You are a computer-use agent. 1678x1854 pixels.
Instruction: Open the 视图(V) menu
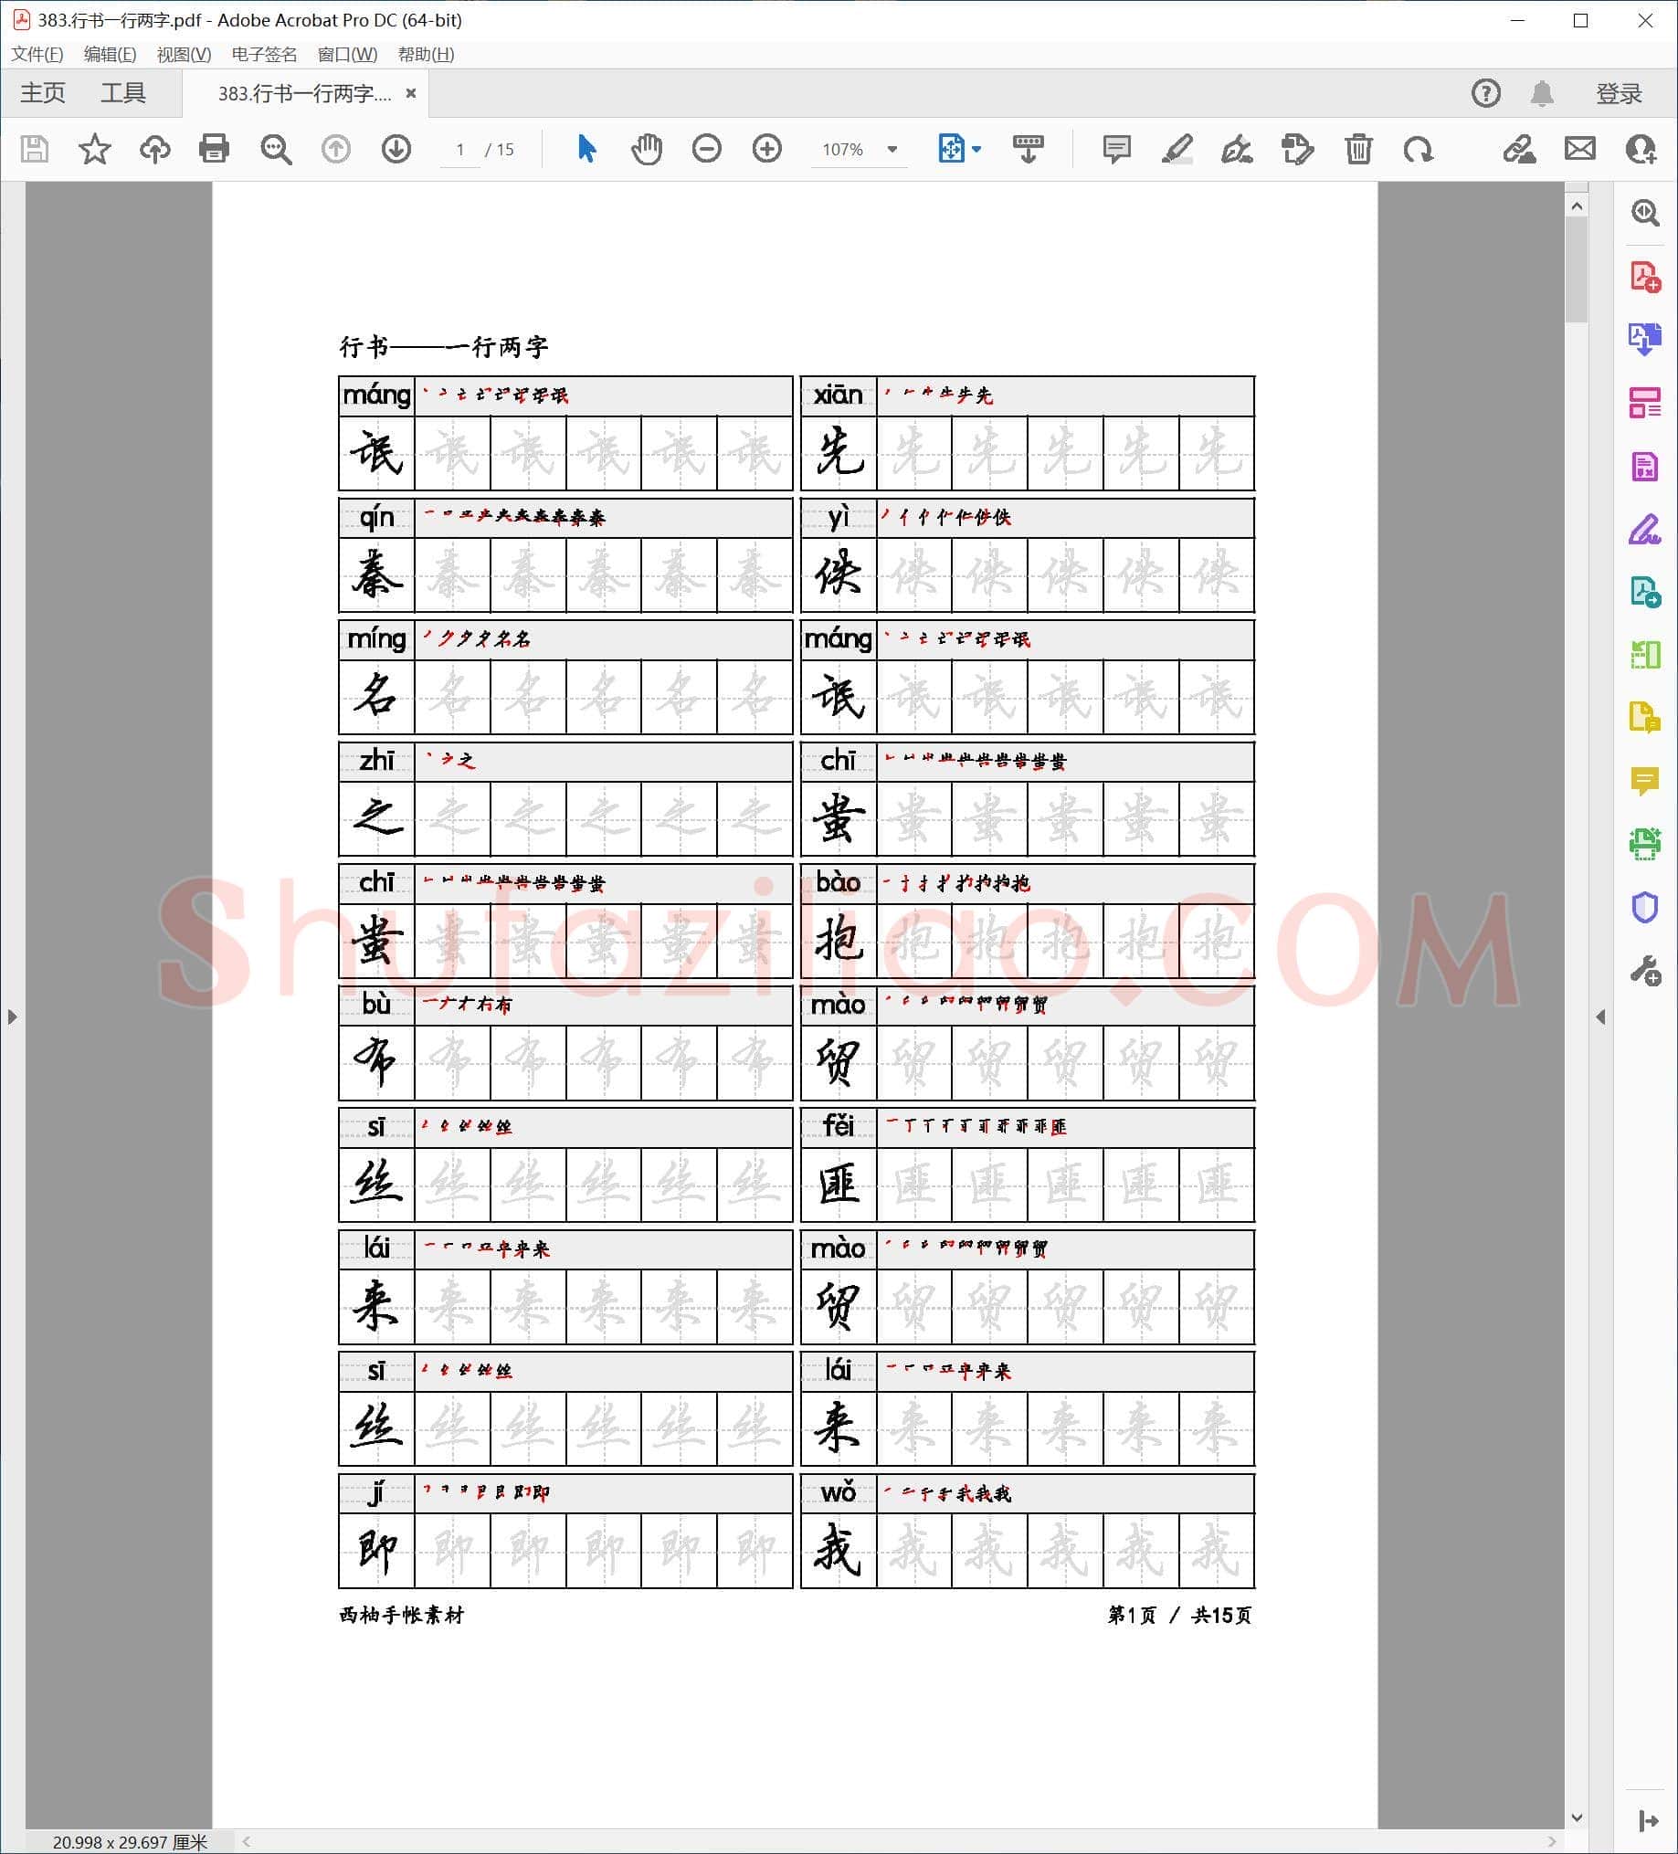tap(184, 54)
